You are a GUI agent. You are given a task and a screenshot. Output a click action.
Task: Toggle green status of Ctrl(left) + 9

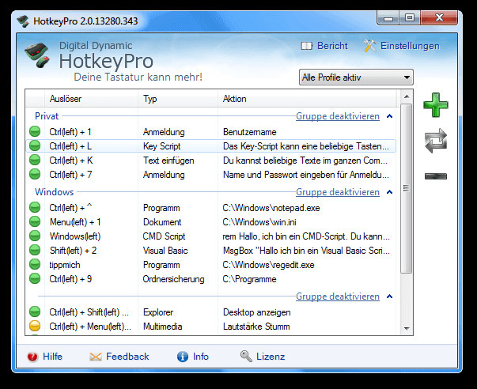coord(35,279)
